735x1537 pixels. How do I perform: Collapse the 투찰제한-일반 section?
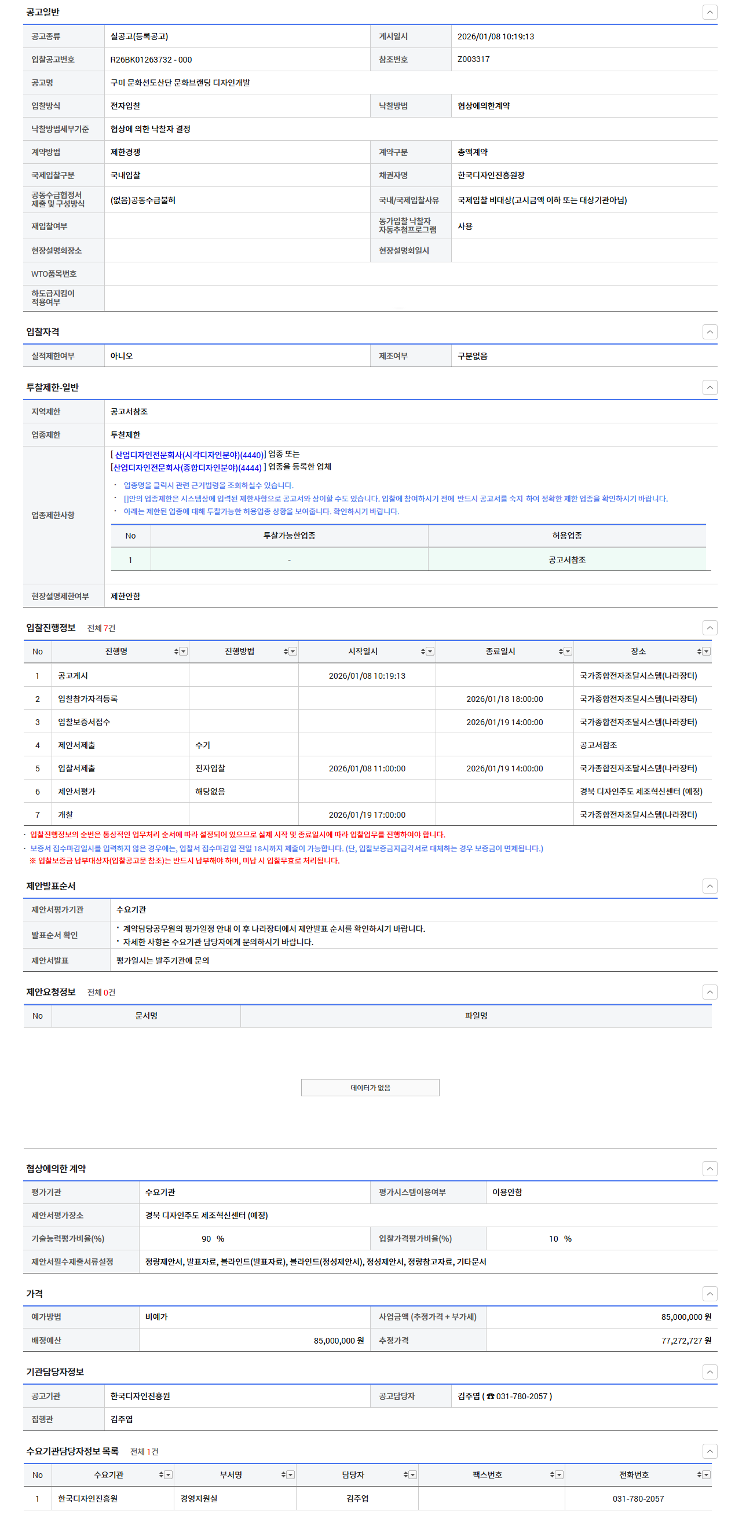[x=710, y=387]
